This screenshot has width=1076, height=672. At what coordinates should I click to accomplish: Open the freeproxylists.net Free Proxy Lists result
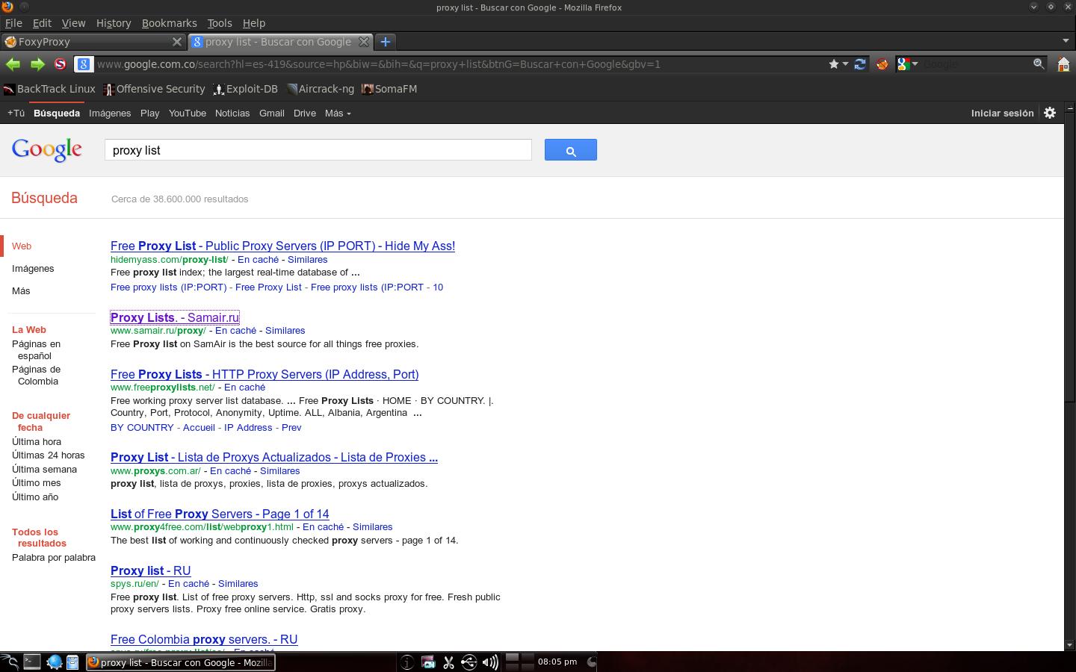point(265,374)
